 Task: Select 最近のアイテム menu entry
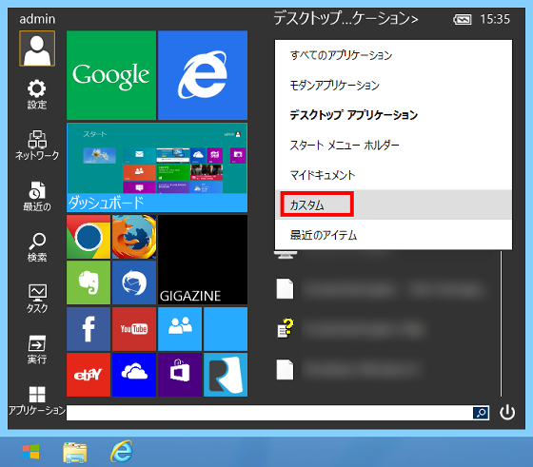[393, 234]
